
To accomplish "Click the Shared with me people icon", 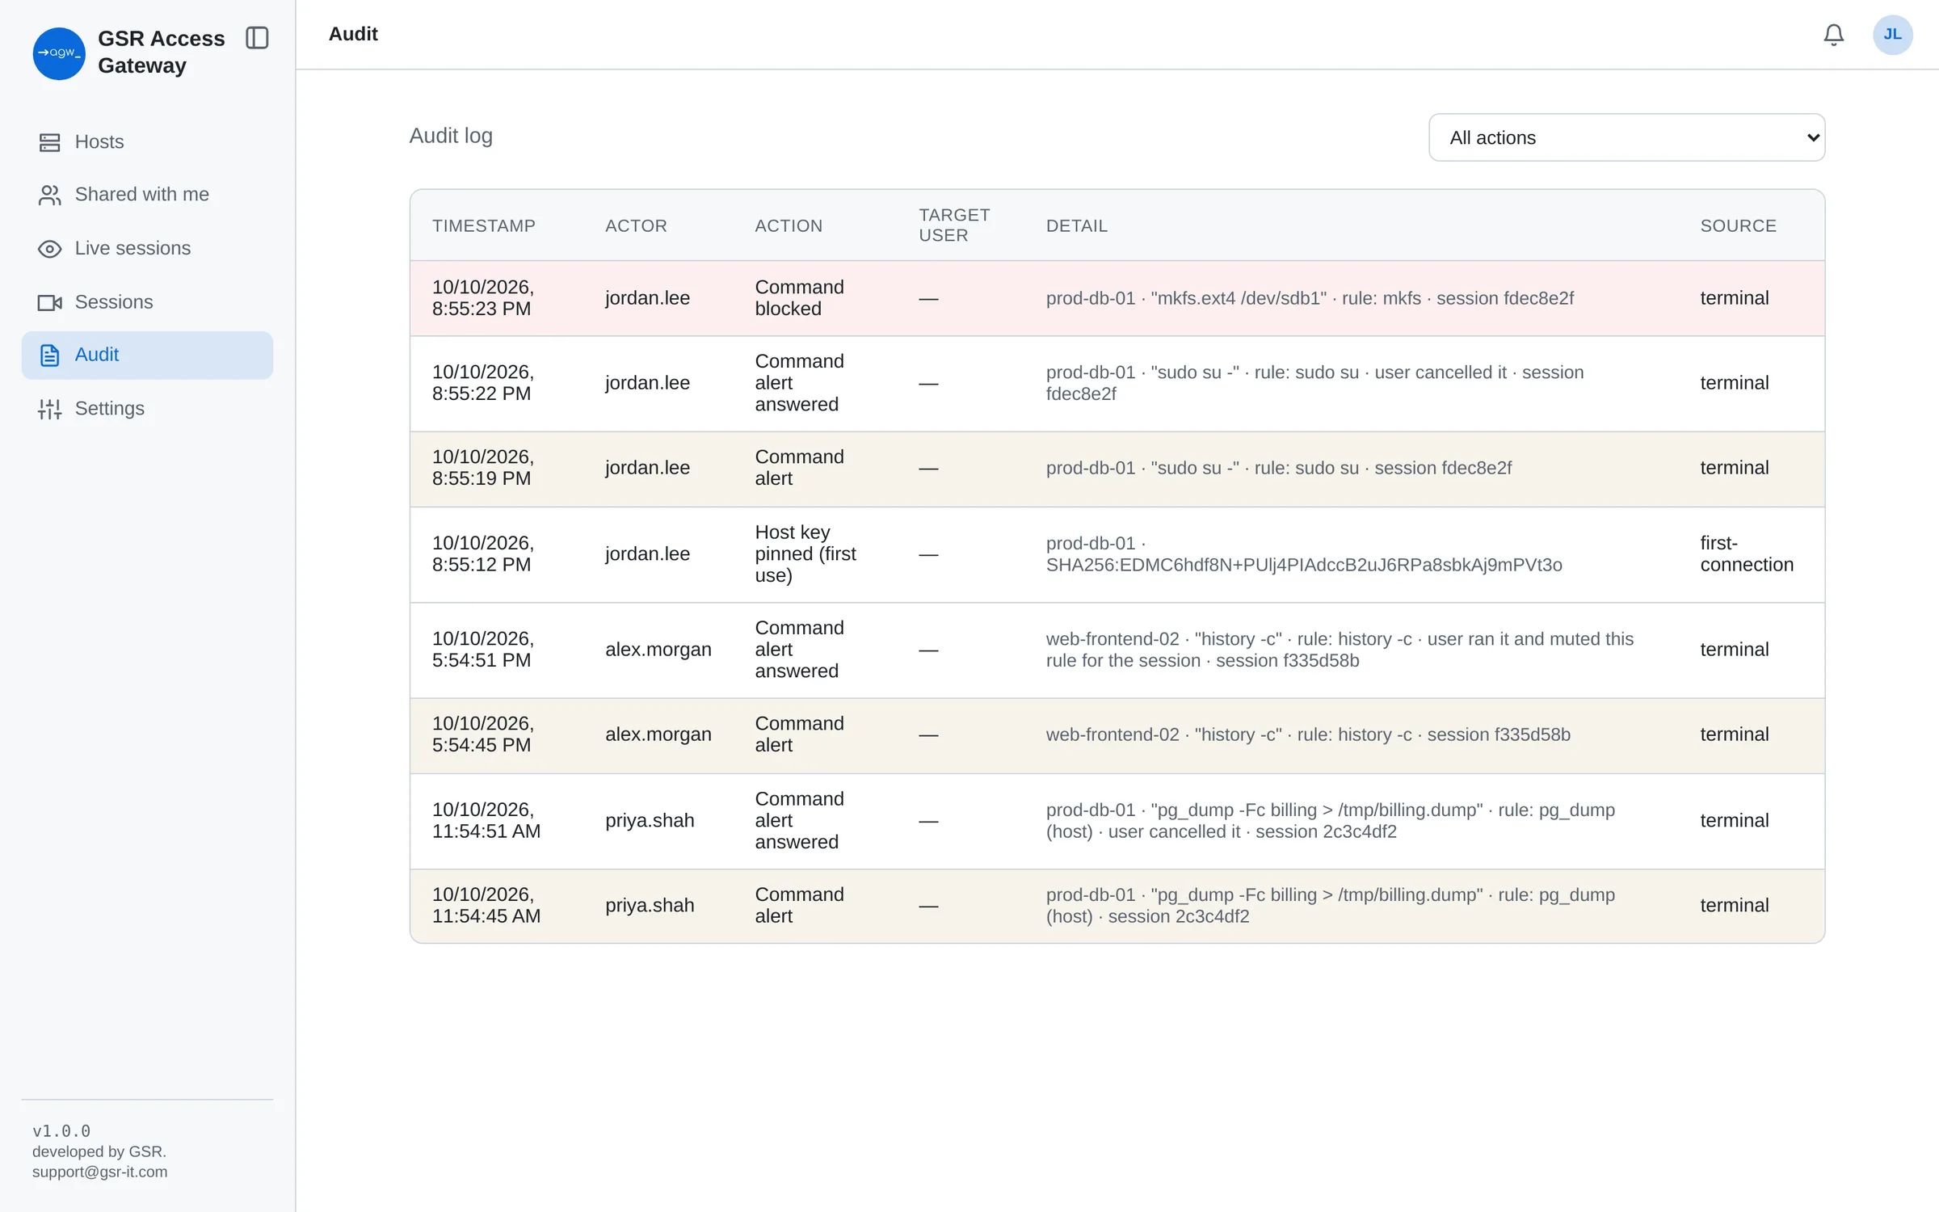I will point(49,195).
